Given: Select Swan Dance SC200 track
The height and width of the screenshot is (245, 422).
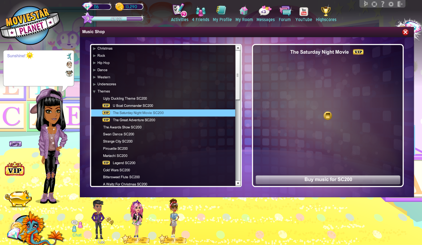Looking at the screenshot, I should (x=118, y=134).
